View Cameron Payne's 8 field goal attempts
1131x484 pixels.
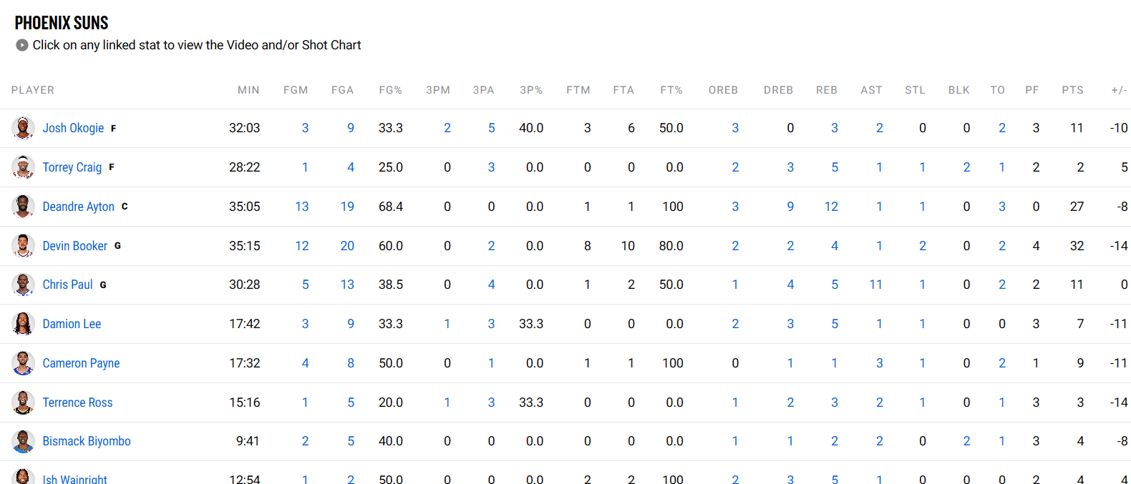pos(351,363)
